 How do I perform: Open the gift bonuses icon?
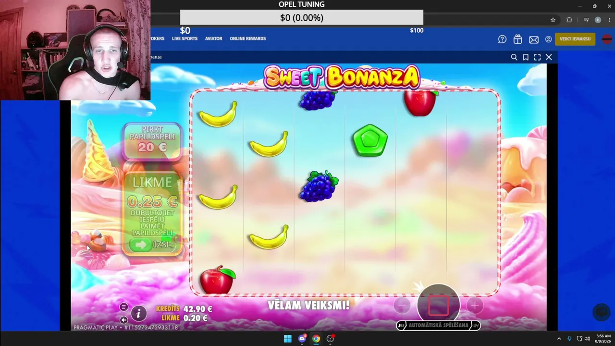pyautogui.click(x=517, y=39)
